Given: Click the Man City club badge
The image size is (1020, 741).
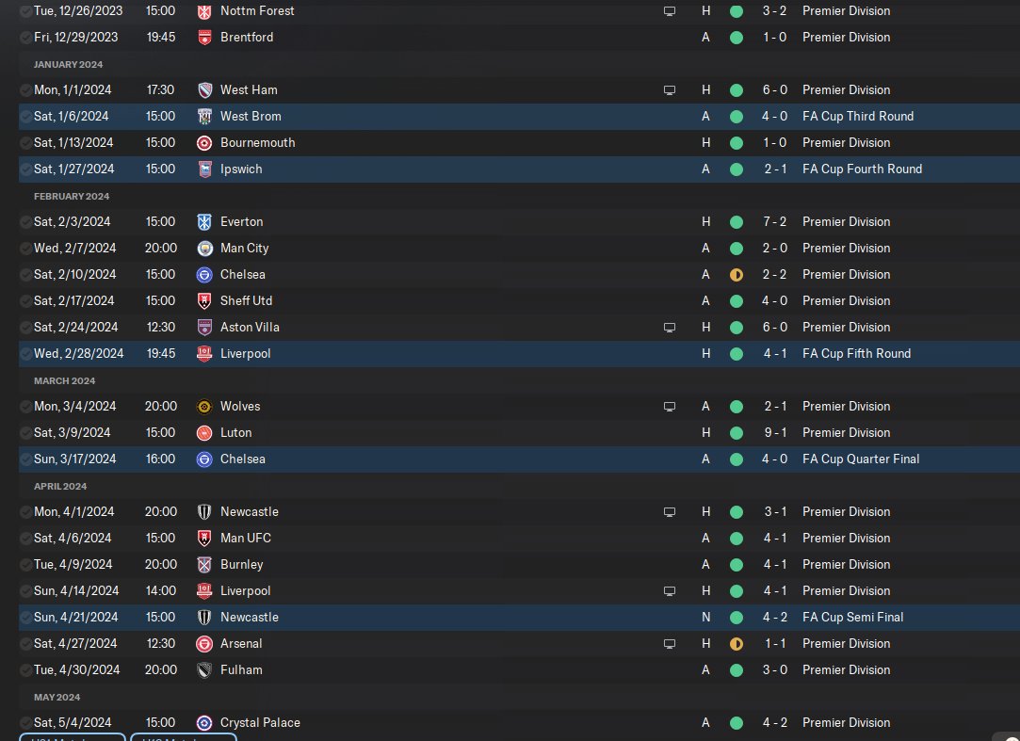Looking at the screenshot, I should click(x=204, y=249).
